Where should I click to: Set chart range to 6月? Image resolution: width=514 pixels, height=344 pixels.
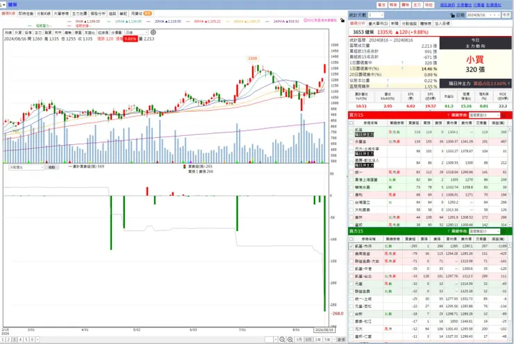[308, 340]
